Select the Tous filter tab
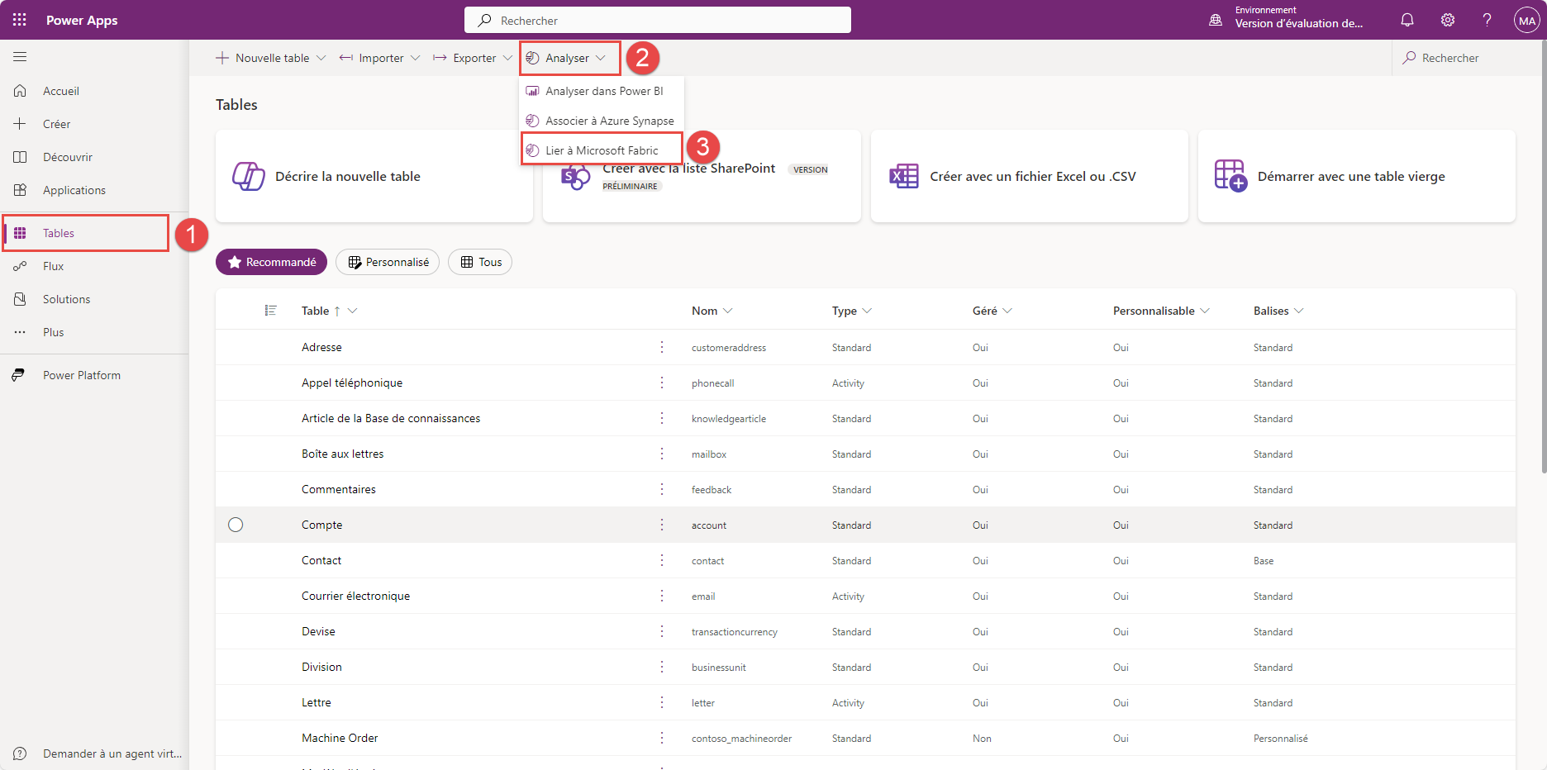Image resolution: width=1547 pixels, height=770 pixels. pyautogui.click(x=480, y=262)
